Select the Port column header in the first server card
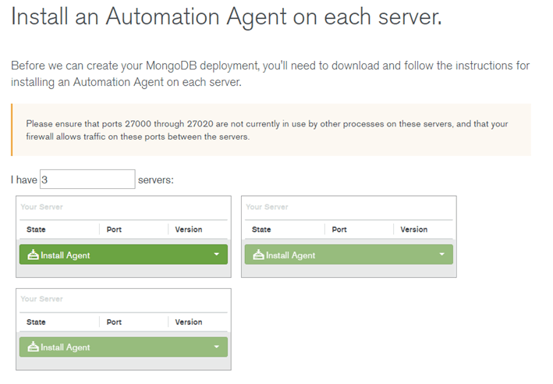 (x=114, y=229)
